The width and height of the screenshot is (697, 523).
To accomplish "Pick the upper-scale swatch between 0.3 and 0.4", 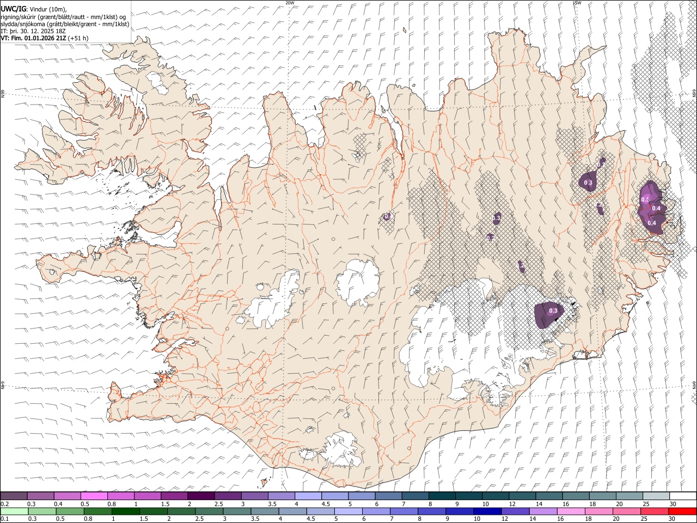I will [40, 496].
